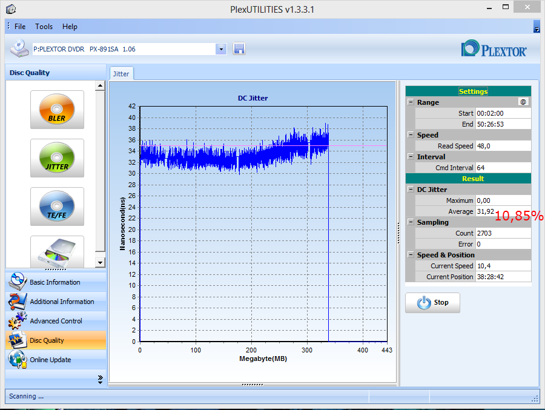The height and width of the screenshot is (410, 545).
Task: Collapse the Speed settings group
Action: pyautogui.click(x=411, y=135)
